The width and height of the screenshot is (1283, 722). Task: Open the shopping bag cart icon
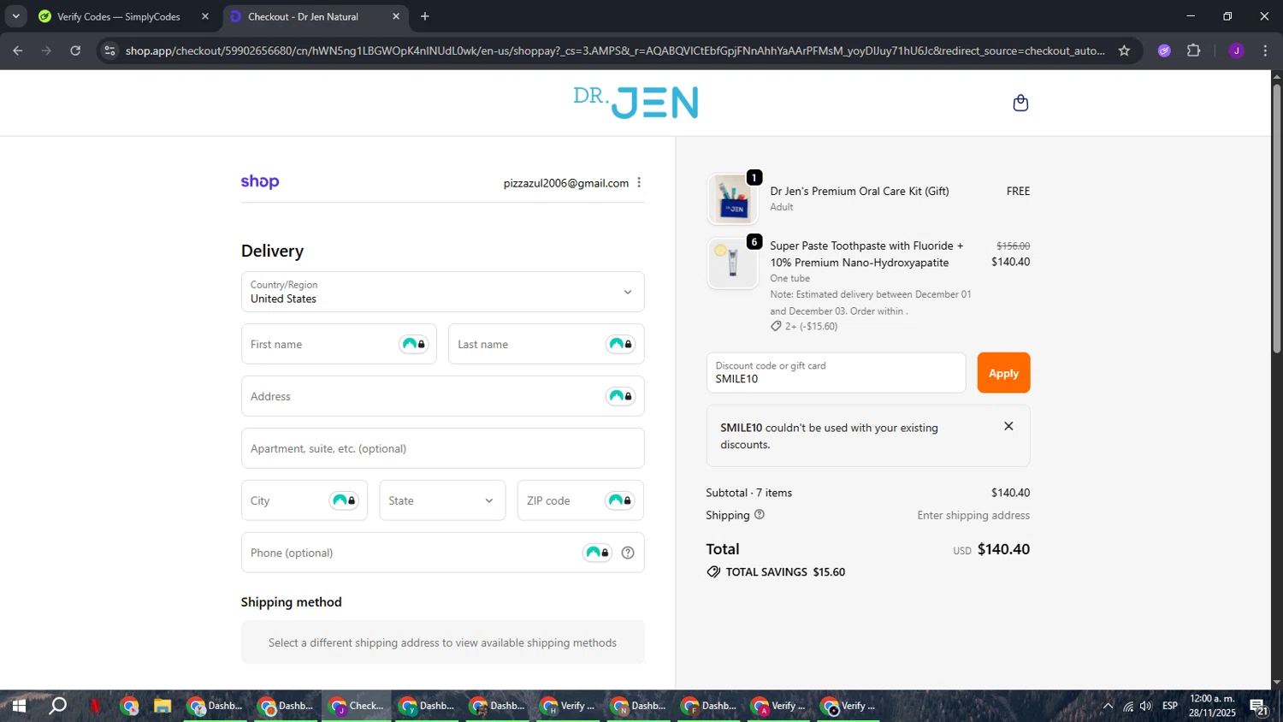(x=1020, y=104)
